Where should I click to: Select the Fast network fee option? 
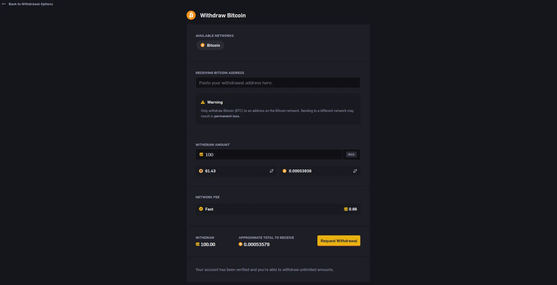pyautogui.click(x=278, y=209)
